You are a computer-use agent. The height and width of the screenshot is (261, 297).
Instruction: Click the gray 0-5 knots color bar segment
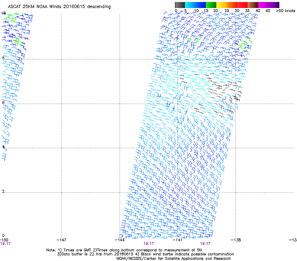pos(180,5)
